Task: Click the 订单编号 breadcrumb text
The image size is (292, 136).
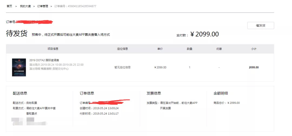Action: (x=75, y=6)
